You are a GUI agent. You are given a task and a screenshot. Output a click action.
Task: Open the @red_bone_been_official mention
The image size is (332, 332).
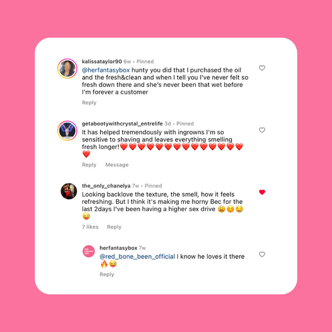137,256
